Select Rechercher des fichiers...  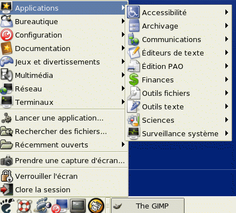[x=63, y=132]
